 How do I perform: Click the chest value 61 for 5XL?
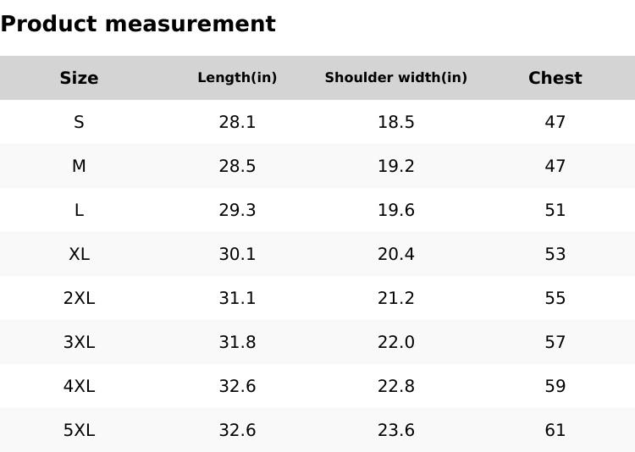pos(555,430)
